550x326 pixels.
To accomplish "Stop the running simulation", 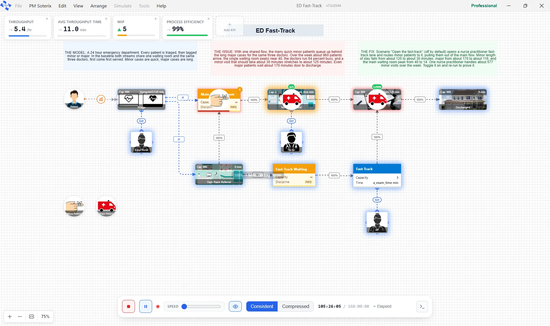I will coord(128,306).
